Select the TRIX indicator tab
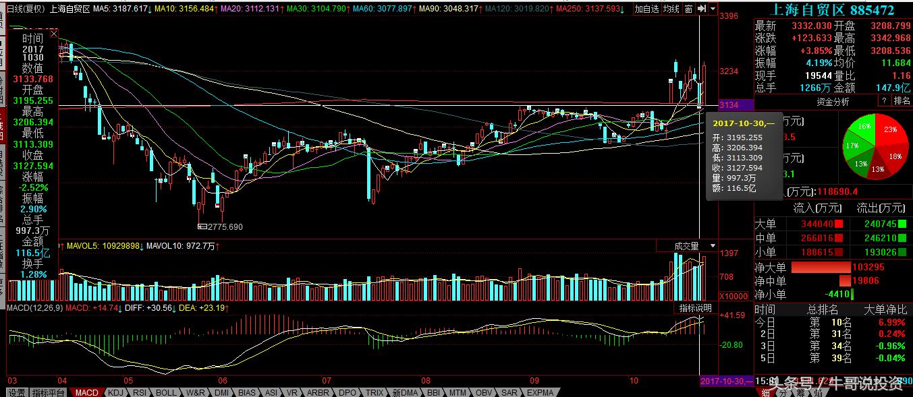Viewport: 913px width, 397px height. [375, 392]
